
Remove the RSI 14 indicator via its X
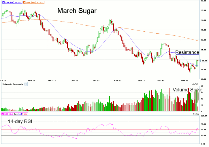pyautogui.click(x=2, y=114)
